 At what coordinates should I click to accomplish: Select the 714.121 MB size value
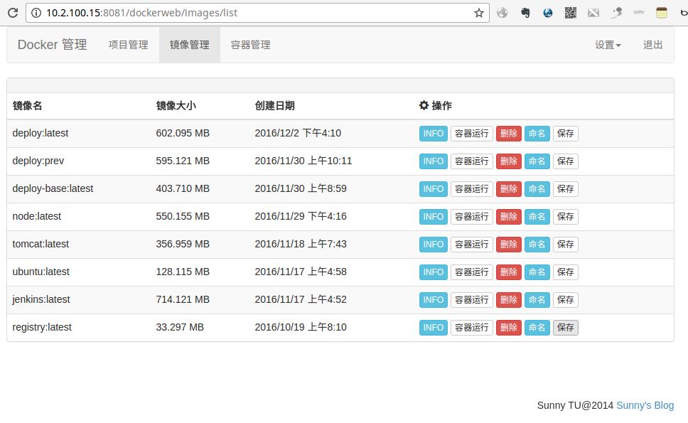click(183, 299)
